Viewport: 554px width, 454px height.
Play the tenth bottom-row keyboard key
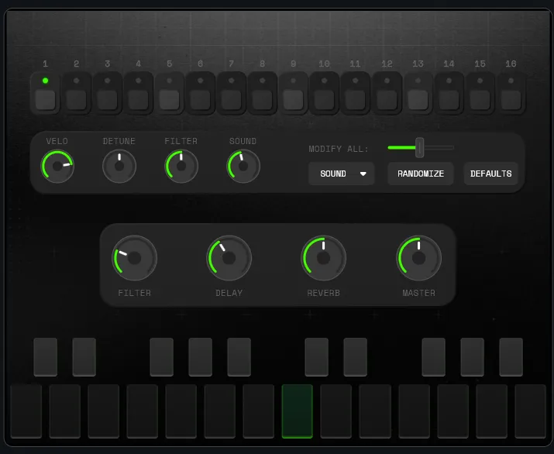pyautogui.click(x=375, y=411)
